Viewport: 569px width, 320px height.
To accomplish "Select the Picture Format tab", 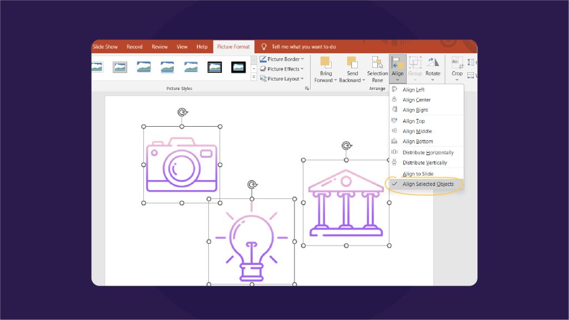I will point(233,47).
